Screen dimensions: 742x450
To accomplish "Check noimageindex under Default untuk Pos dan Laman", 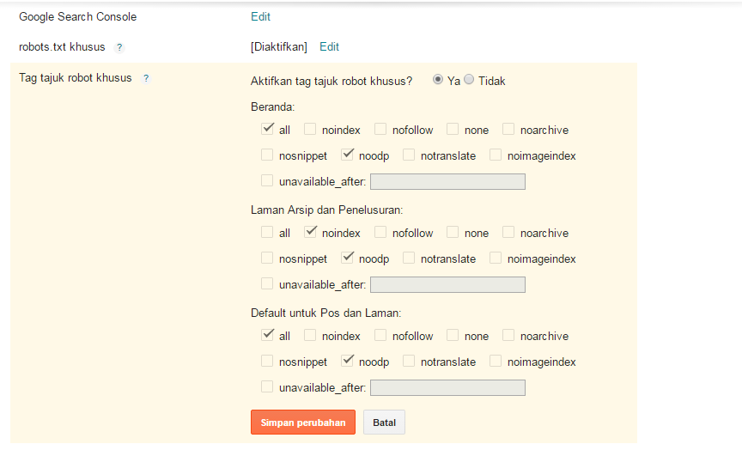I will [x=496, y=361].
